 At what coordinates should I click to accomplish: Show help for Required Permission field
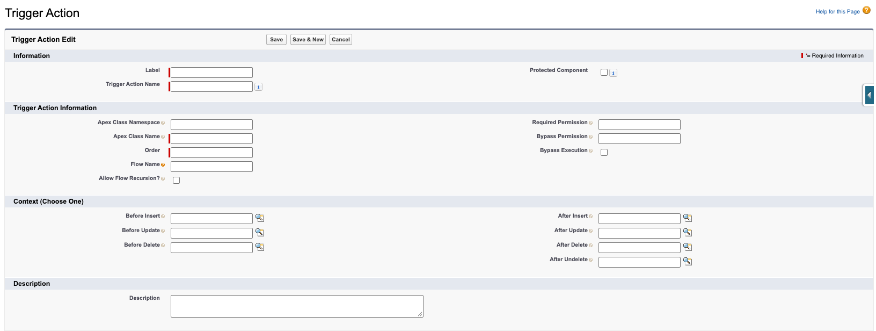[x=591, y=123]
